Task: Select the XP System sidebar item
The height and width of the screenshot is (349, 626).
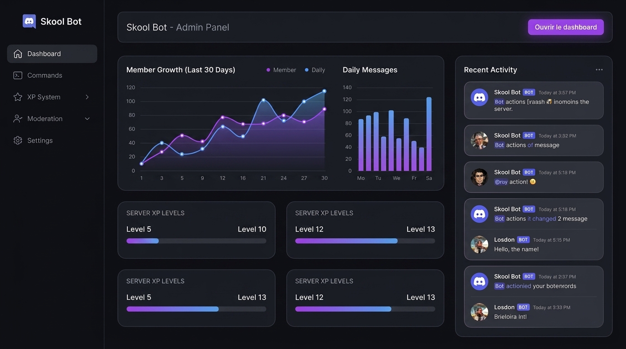Action: [52, 97]
